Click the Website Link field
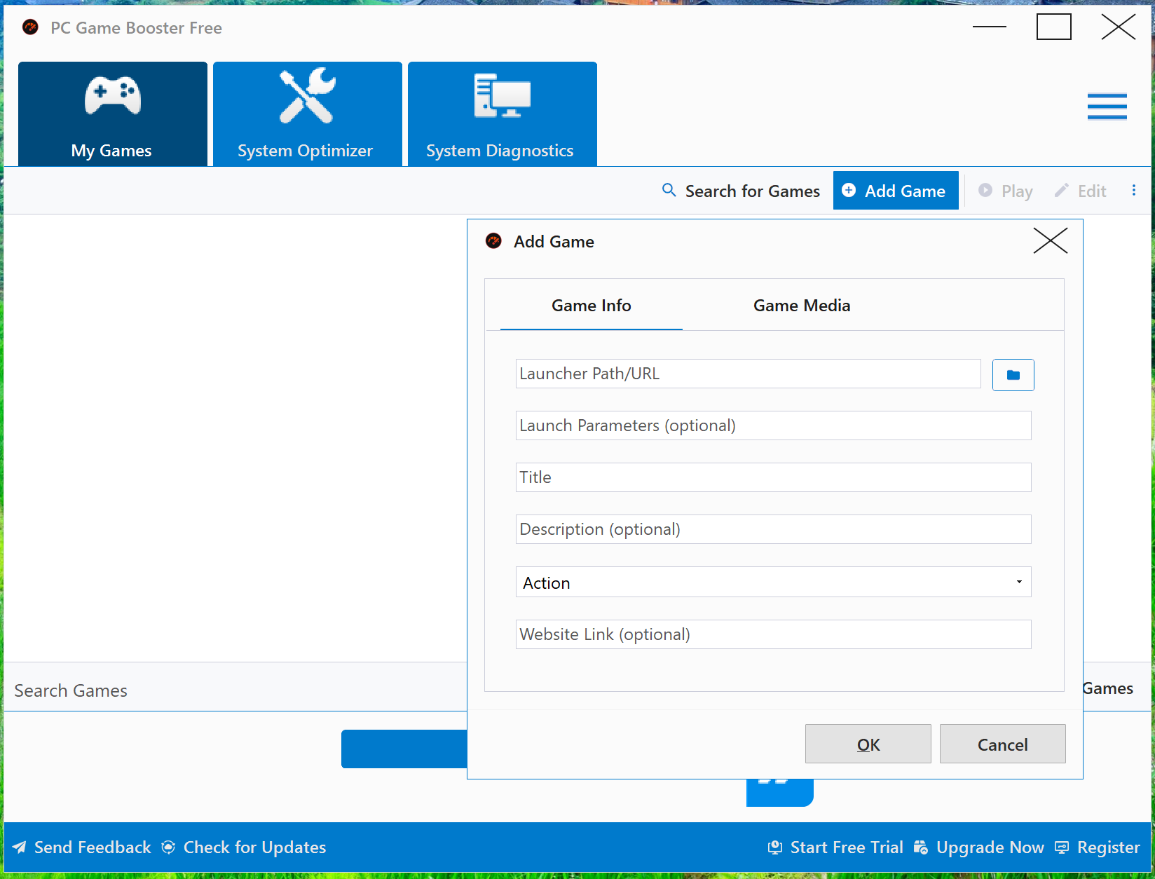Screen dimensions: 1155x879 pos(774,634)
